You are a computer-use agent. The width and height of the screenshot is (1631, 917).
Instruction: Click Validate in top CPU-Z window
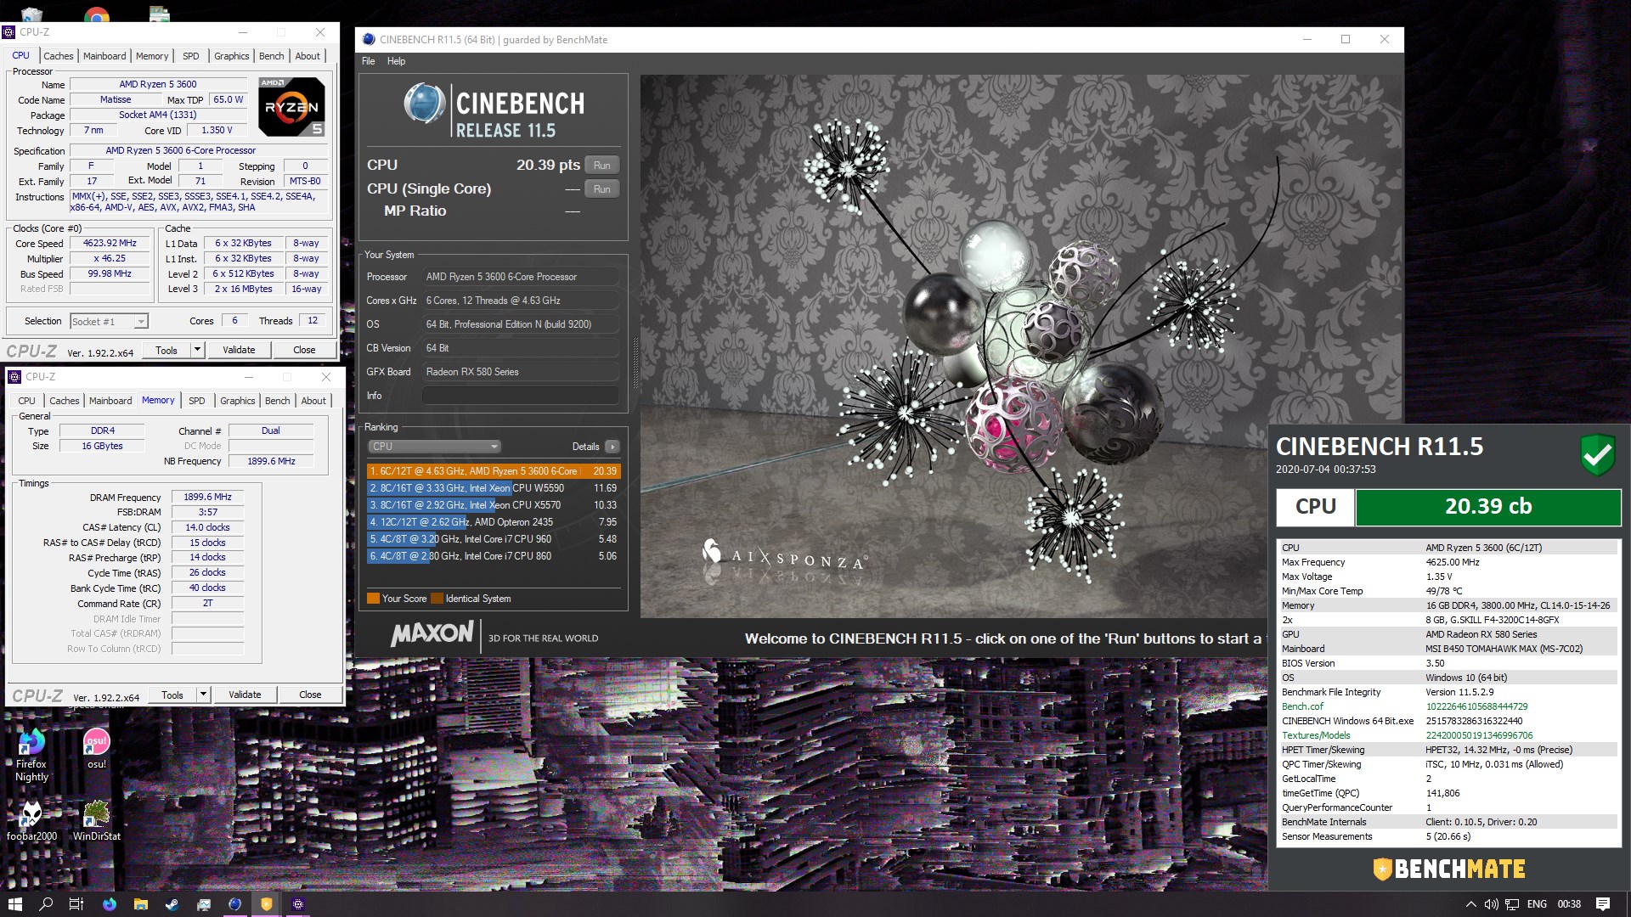[239, 350]
